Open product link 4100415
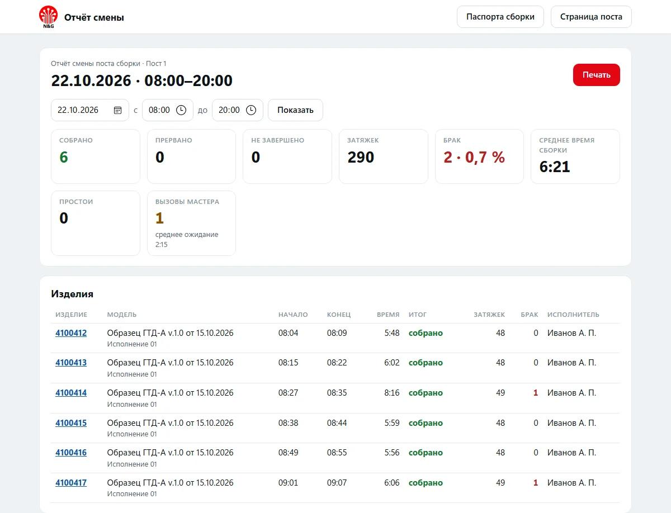This screenshot has height=513, width=671. [71, 423]
